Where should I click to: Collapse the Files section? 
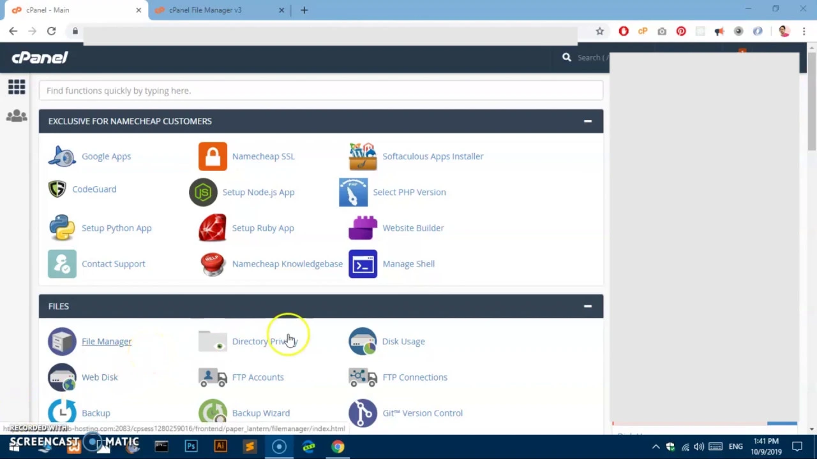coord(587,306)
